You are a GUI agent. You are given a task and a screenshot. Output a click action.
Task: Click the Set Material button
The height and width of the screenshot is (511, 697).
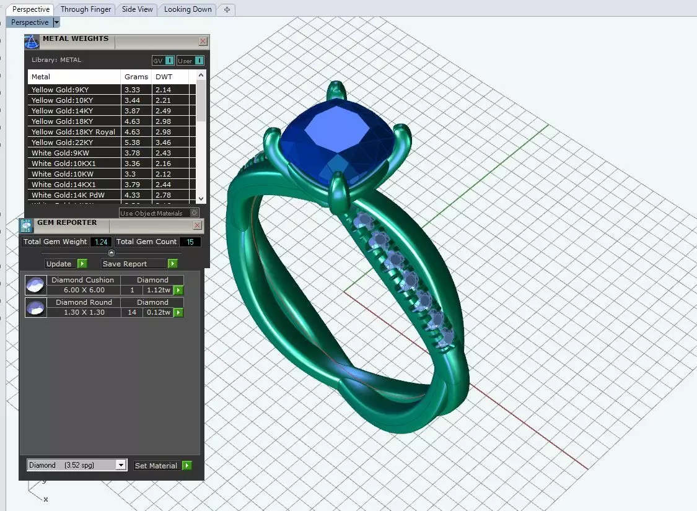pos(157,465)
